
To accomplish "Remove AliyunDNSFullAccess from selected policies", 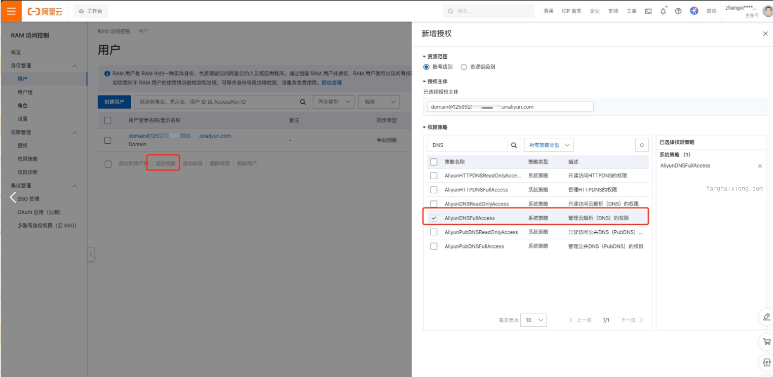I will click(760, 166).
